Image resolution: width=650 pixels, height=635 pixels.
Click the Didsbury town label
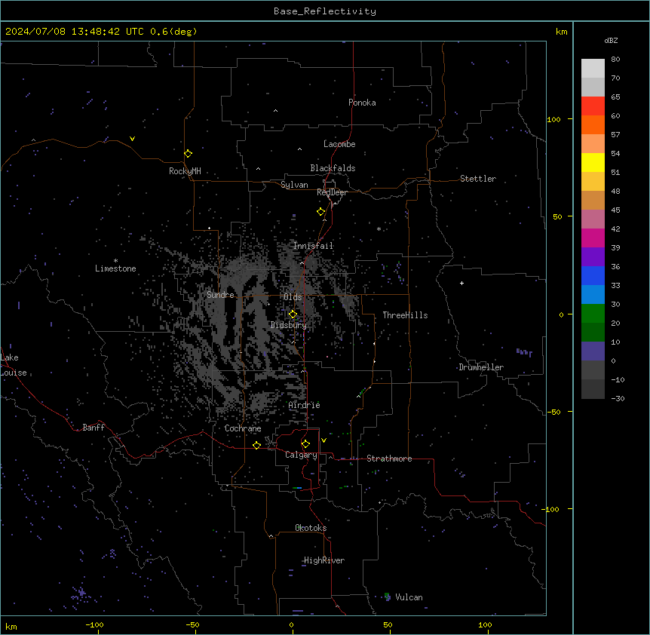289,325
